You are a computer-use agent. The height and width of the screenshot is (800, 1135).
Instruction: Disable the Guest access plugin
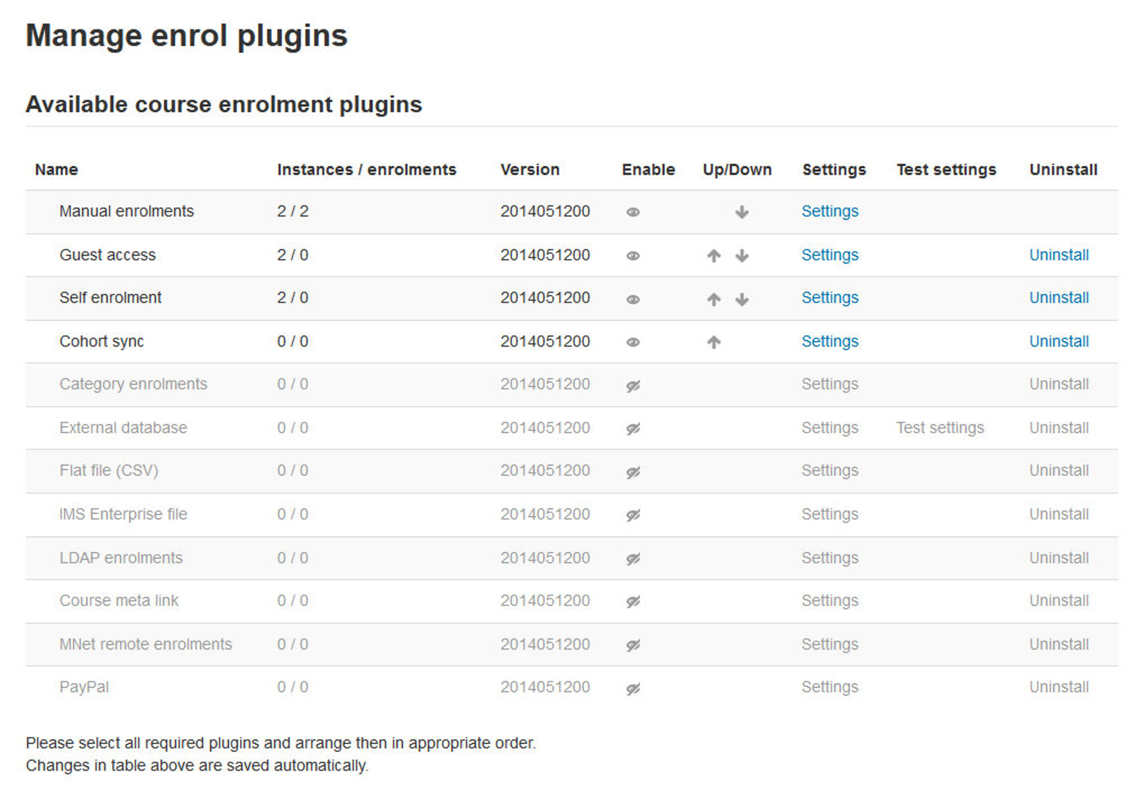point(633,255)
